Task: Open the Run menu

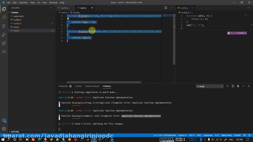Action: (x=45, y=2)
